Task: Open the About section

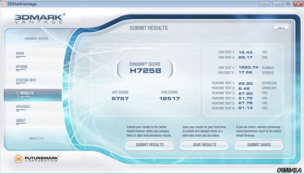Action: pyautogui.click(x=20, y=121)
